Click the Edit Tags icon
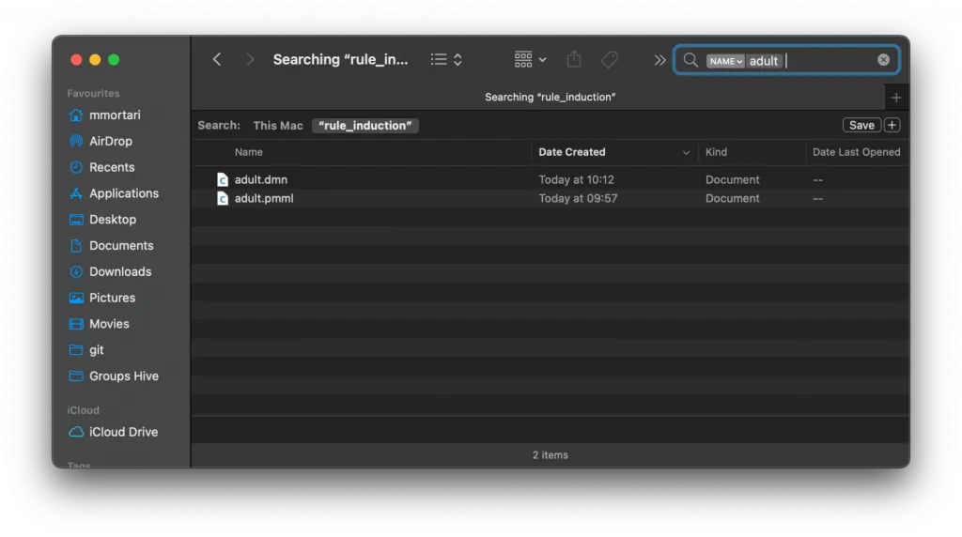Viewport: 962px width, 537px height. coord(609,59)
